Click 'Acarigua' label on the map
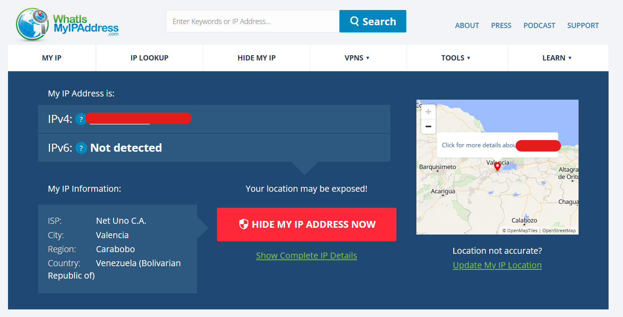 (443, 191)
